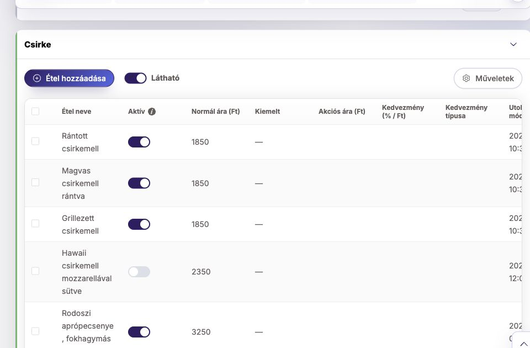Screen dimensions: 530x348
Task: Click the Kiemelt column header
Action: (x=267, y=112)
